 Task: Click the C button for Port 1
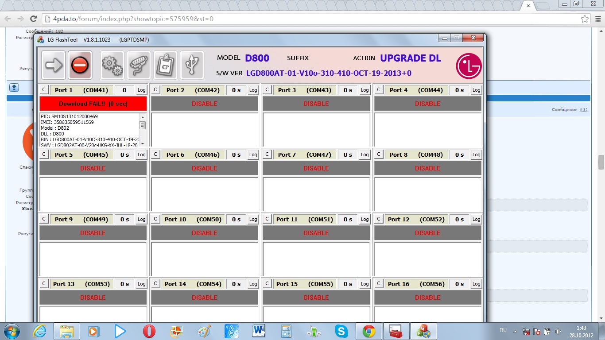click(x=44, y=90)
